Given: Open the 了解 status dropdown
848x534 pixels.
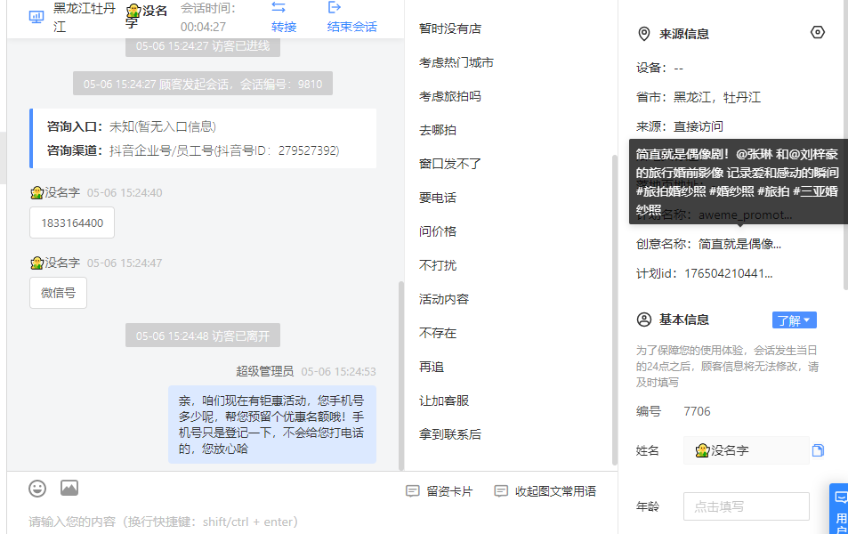Looking at the screenshot, I should [794, 320].
